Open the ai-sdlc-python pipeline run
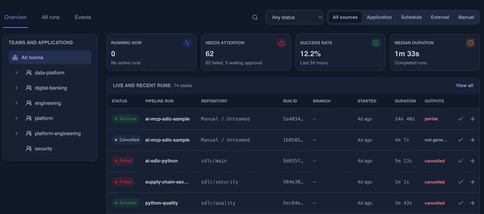Image resolution: width=484 pixels, height=214 pixels. click(x=161, y=161)
